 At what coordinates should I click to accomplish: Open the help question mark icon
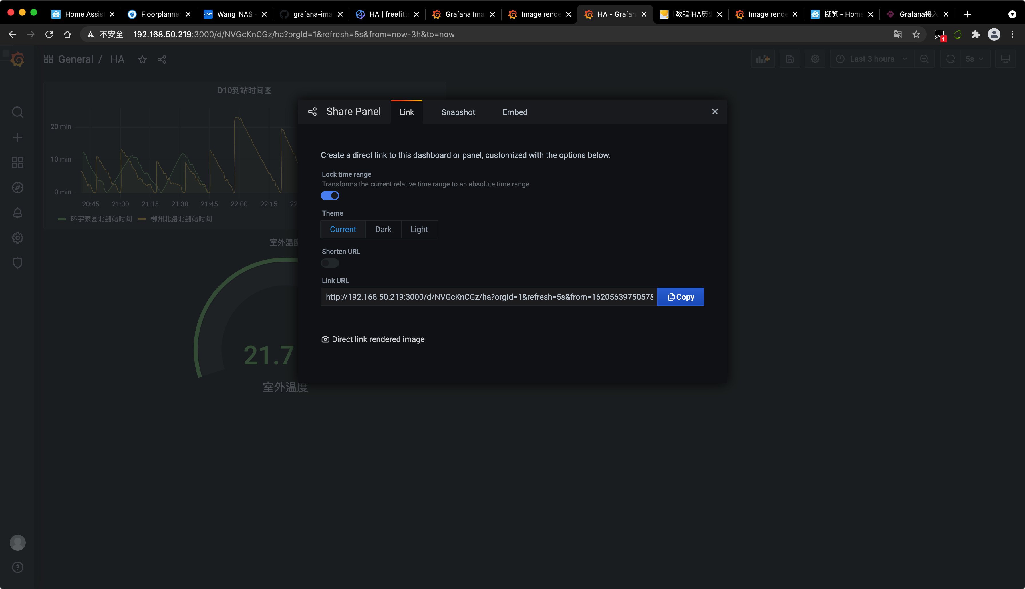[17, 567]
